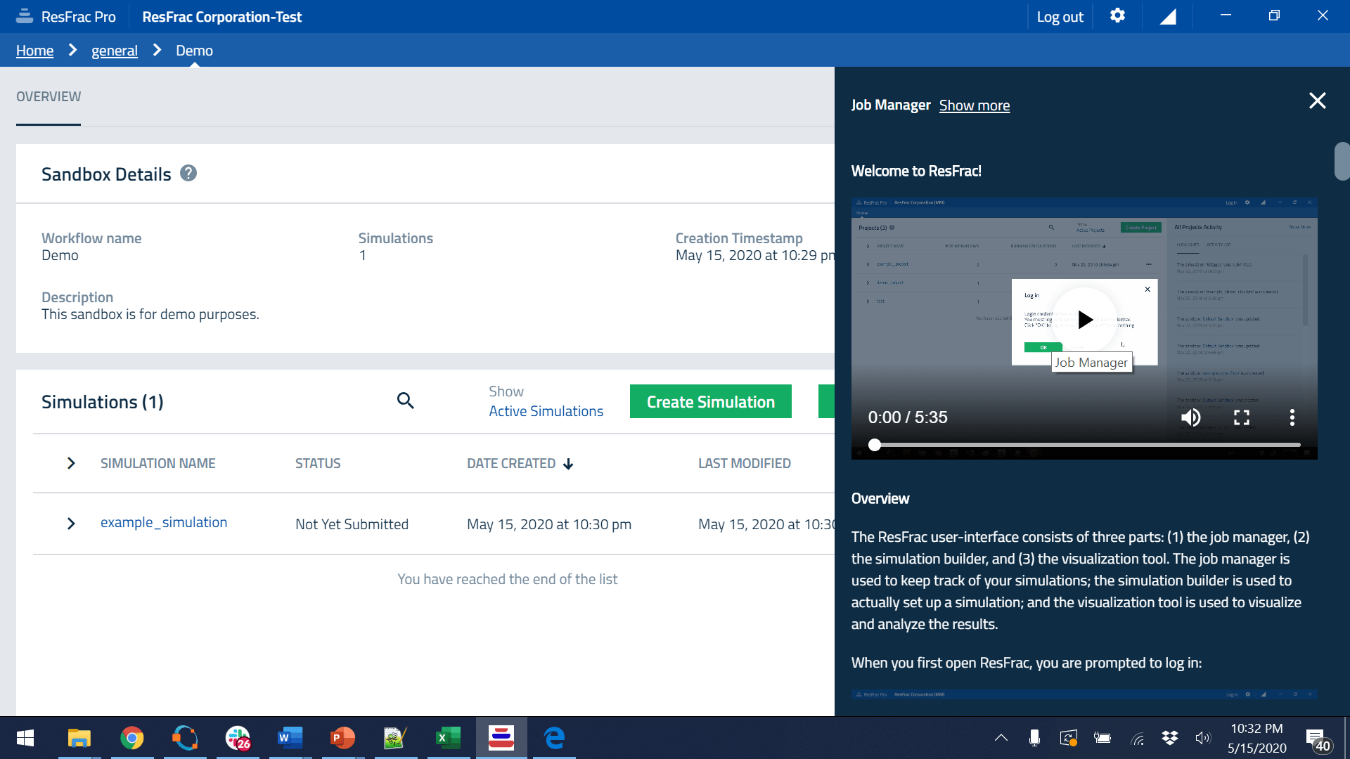Open the example_simulation link

pyautogui.click(x=164, y=522)
